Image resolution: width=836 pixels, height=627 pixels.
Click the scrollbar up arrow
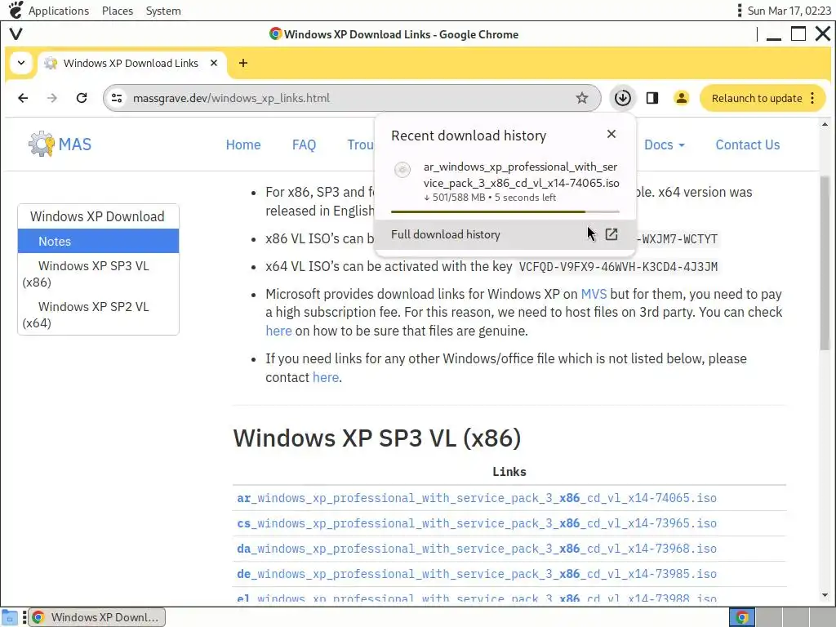click(825, 124)
